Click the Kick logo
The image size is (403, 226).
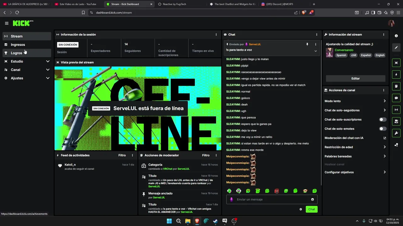click(23, 23)
